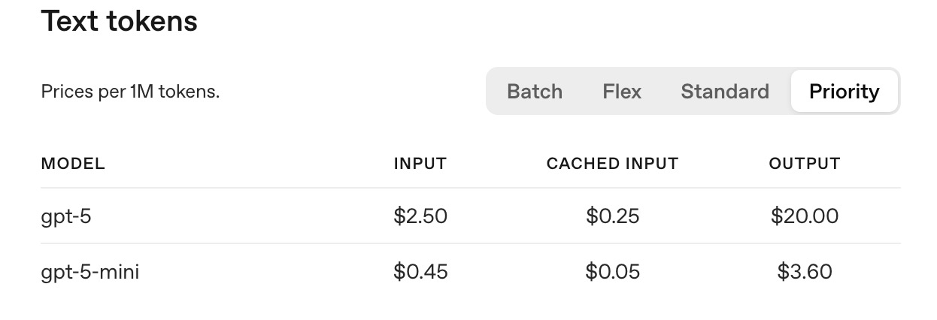
Task: Switch to the Batch pricing tab
Action: pos(534,92)
